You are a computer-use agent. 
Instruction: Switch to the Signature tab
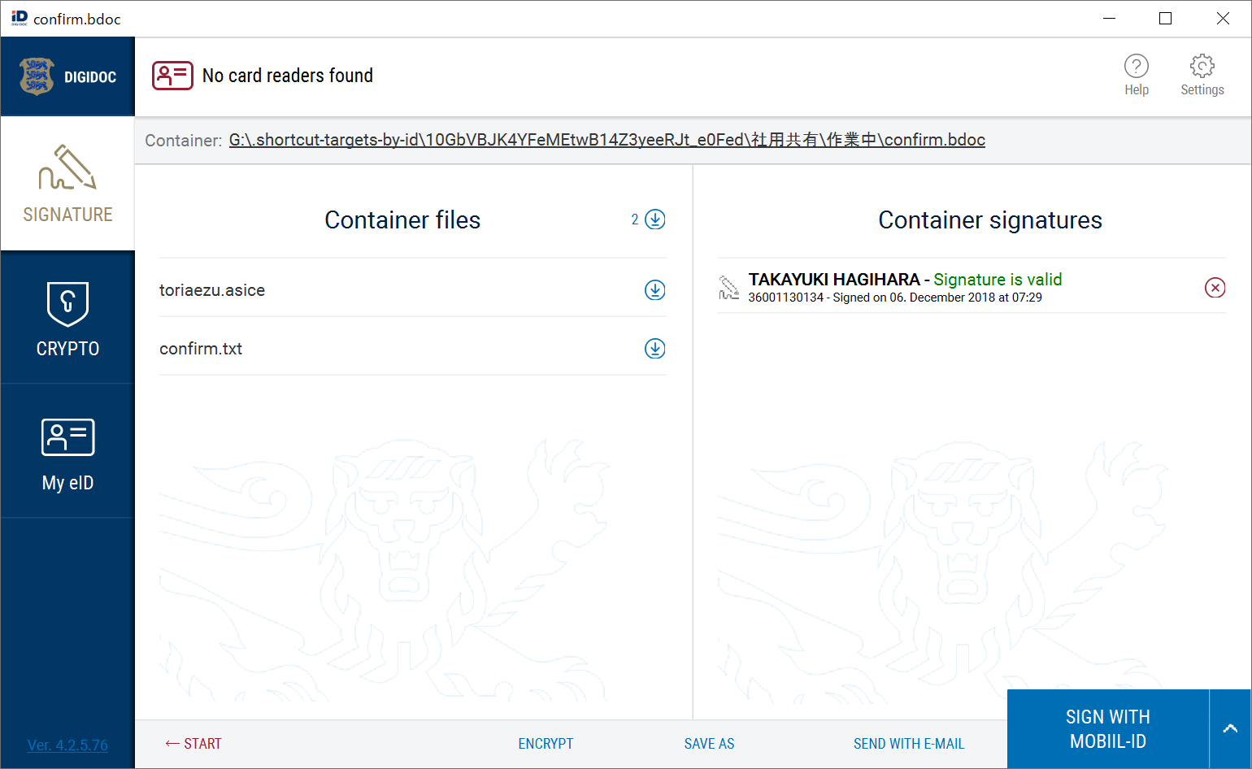click(67, 184)
